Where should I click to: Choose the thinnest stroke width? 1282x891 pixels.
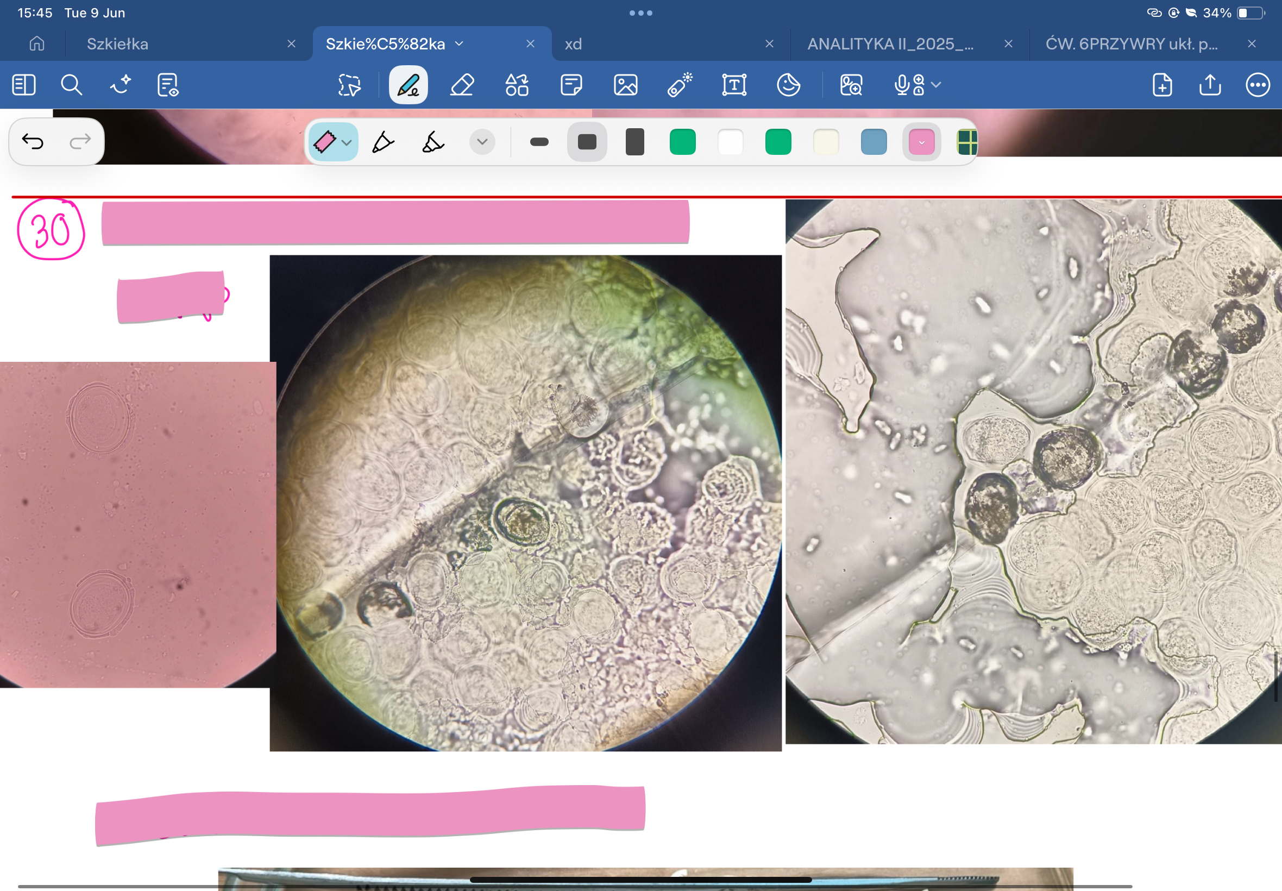[x=539, y=142]
